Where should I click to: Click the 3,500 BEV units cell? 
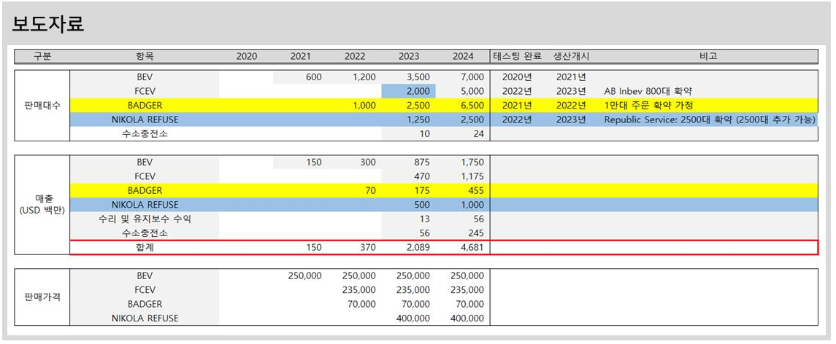tap(418, 77)
